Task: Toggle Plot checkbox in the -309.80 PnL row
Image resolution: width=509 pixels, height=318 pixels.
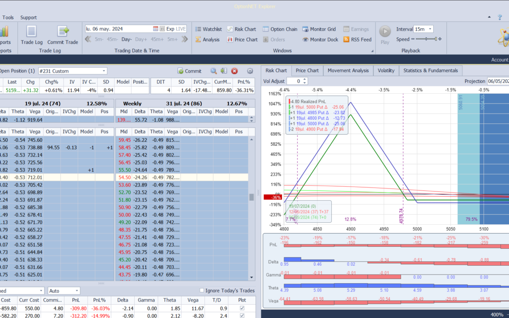Action: point(242,308)
